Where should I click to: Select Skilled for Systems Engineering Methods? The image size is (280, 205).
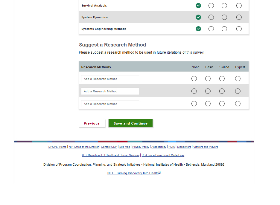[224, 29]
